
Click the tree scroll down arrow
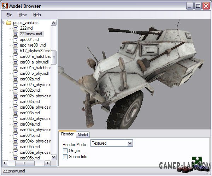click(x=54, y=157)
